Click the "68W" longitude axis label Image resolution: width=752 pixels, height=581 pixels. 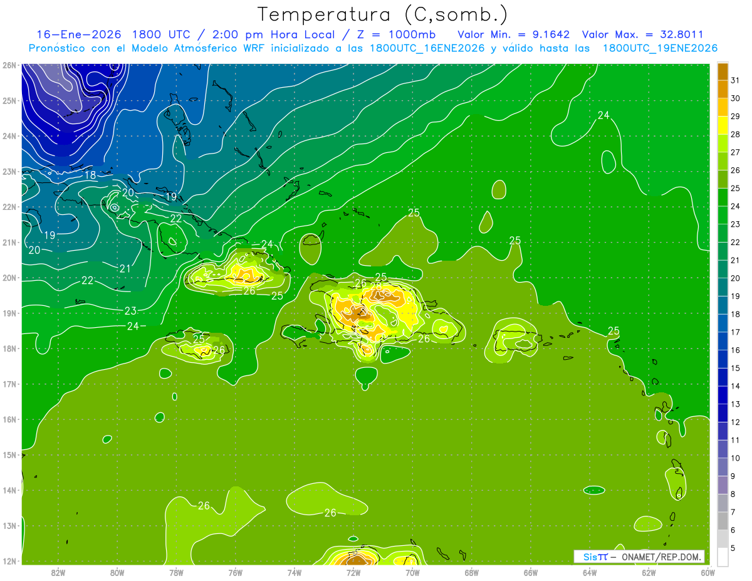pyautogui.click(x=472, y=572)
